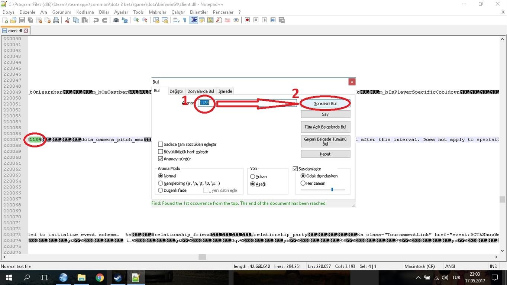Click the Find binoculars toolbar icon
Image resolution: width=507 pixels, height=285 pixels.
pyautogui.click(x=116, y=20)
